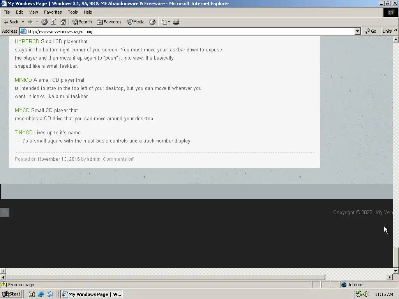The height and width of the screenshot is (299, 399).
Task: Click the horizontal scrollbar thumb
Action: pyautogui.click(x=166, y=277)
